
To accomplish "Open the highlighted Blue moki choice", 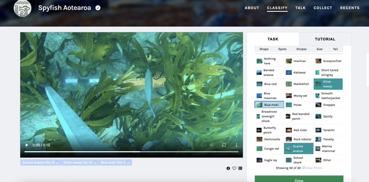I will pos(269,105).
